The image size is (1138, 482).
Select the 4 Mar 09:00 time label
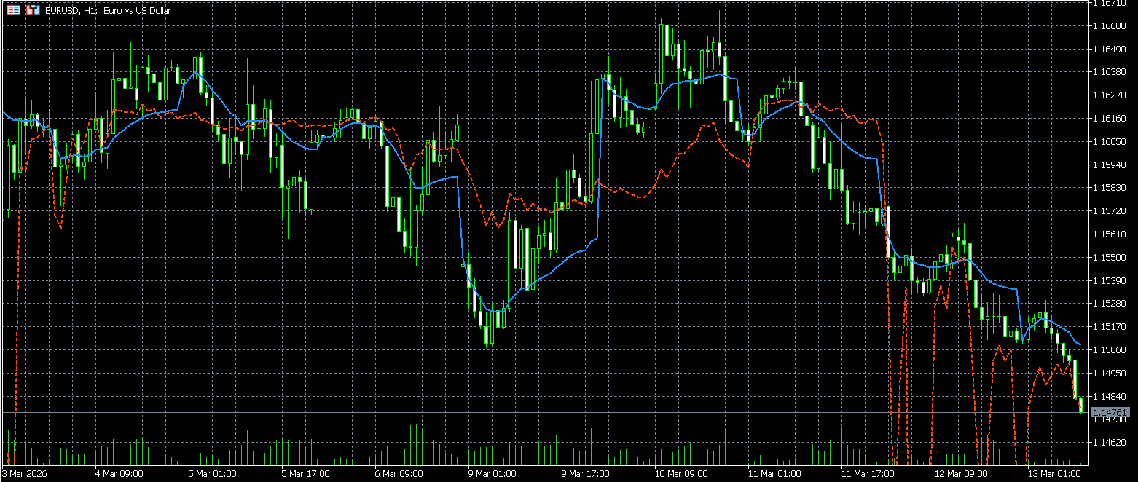(119, 474)
